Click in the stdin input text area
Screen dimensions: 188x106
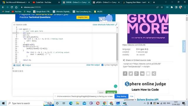click(65, 78)
